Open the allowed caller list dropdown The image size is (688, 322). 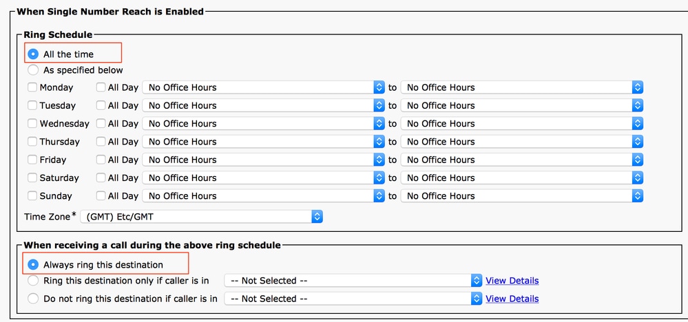[x=353, y=281]
